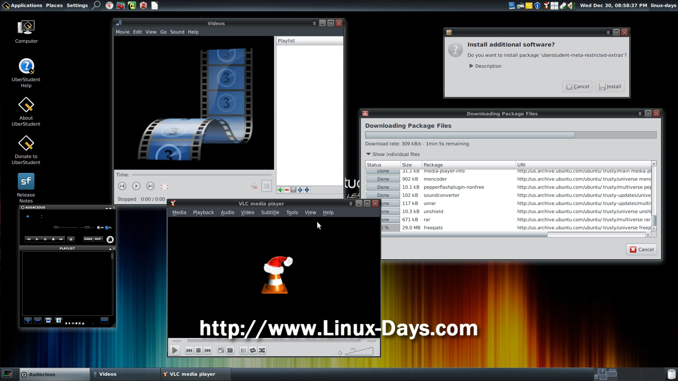678x381 pixels.
Task: Toggle VLC shuffle/random mode
Action: [x=262, y=350]
